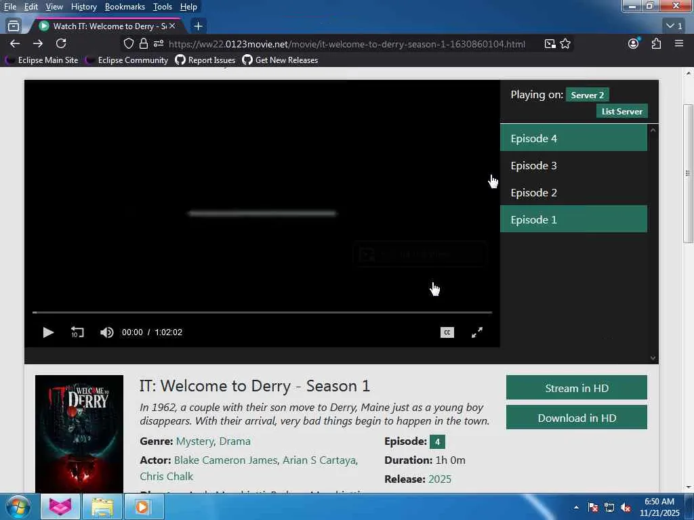Enter fullscreen with the expand arrows icon
This screenshot has width=694, height=520.
point(476,332)
